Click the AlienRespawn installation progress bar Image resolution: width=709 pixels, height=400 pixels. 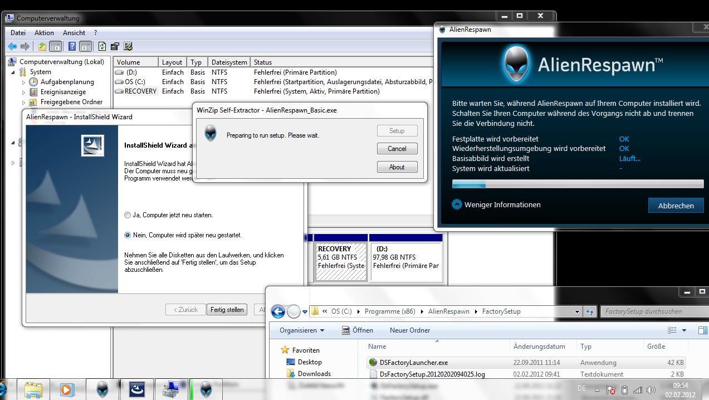(578, 184)
